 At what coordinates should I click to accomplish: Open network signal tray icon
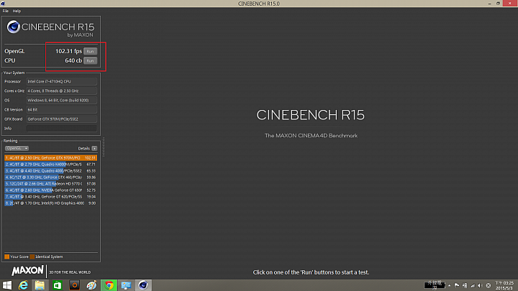[x=473, y=286]
